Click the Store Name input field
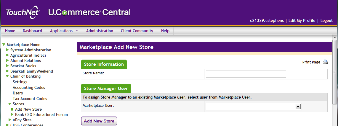This screenshot has height=126, width=338. [x=246, y=74]
